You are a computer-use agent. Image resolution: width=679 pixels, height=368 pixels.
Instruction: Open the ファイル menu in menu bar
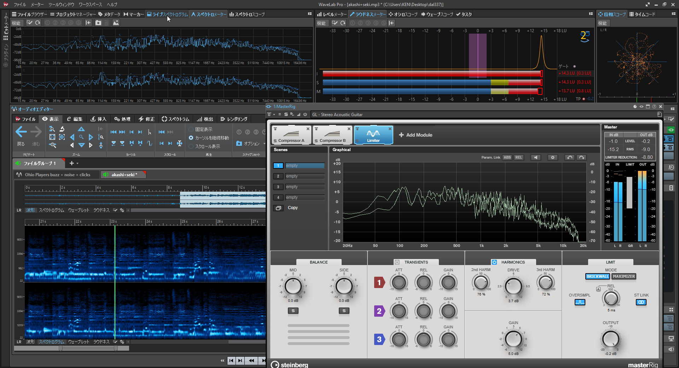click(20, 5)
